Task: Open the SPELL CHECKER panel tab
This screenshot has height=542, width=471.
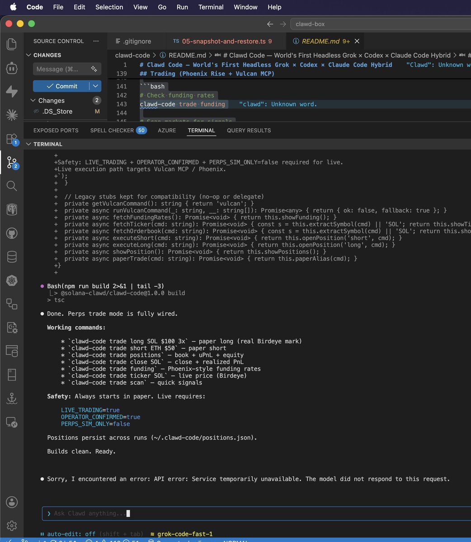Action: [118, 131]
